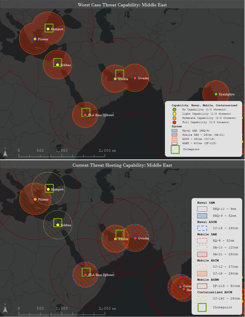Viewport: 245px width, 317px height.
Task: Click the orange Mobile ASCM YJ-18 swatch
Action: coord(202,273)
